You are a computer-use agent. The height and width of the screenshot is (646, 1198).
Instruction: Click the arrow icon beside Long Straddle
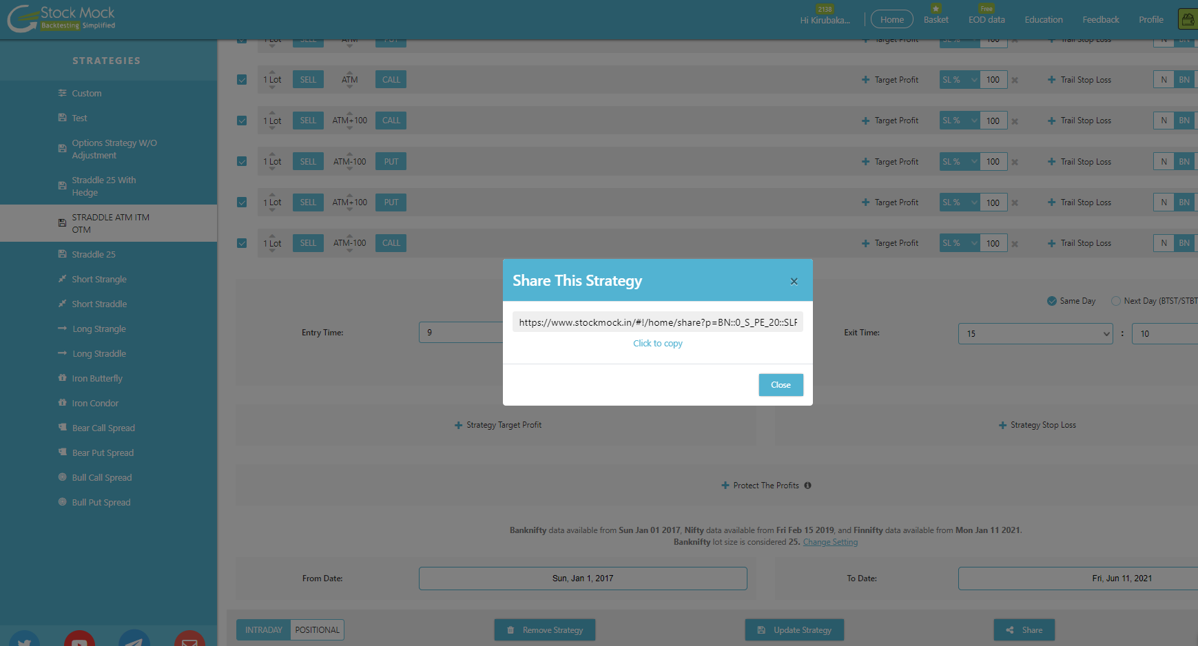point(63,353)
